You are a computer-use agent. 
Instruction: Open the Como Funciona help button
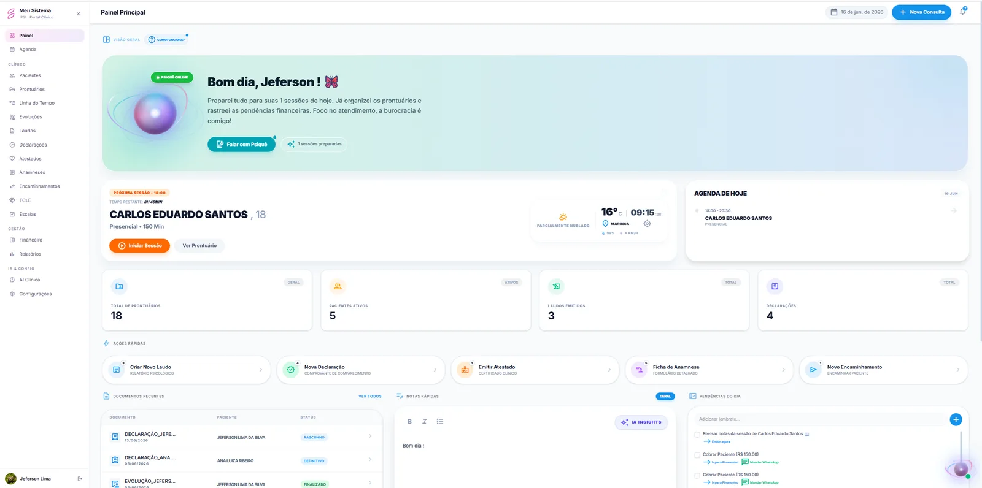tap(167, 40)
